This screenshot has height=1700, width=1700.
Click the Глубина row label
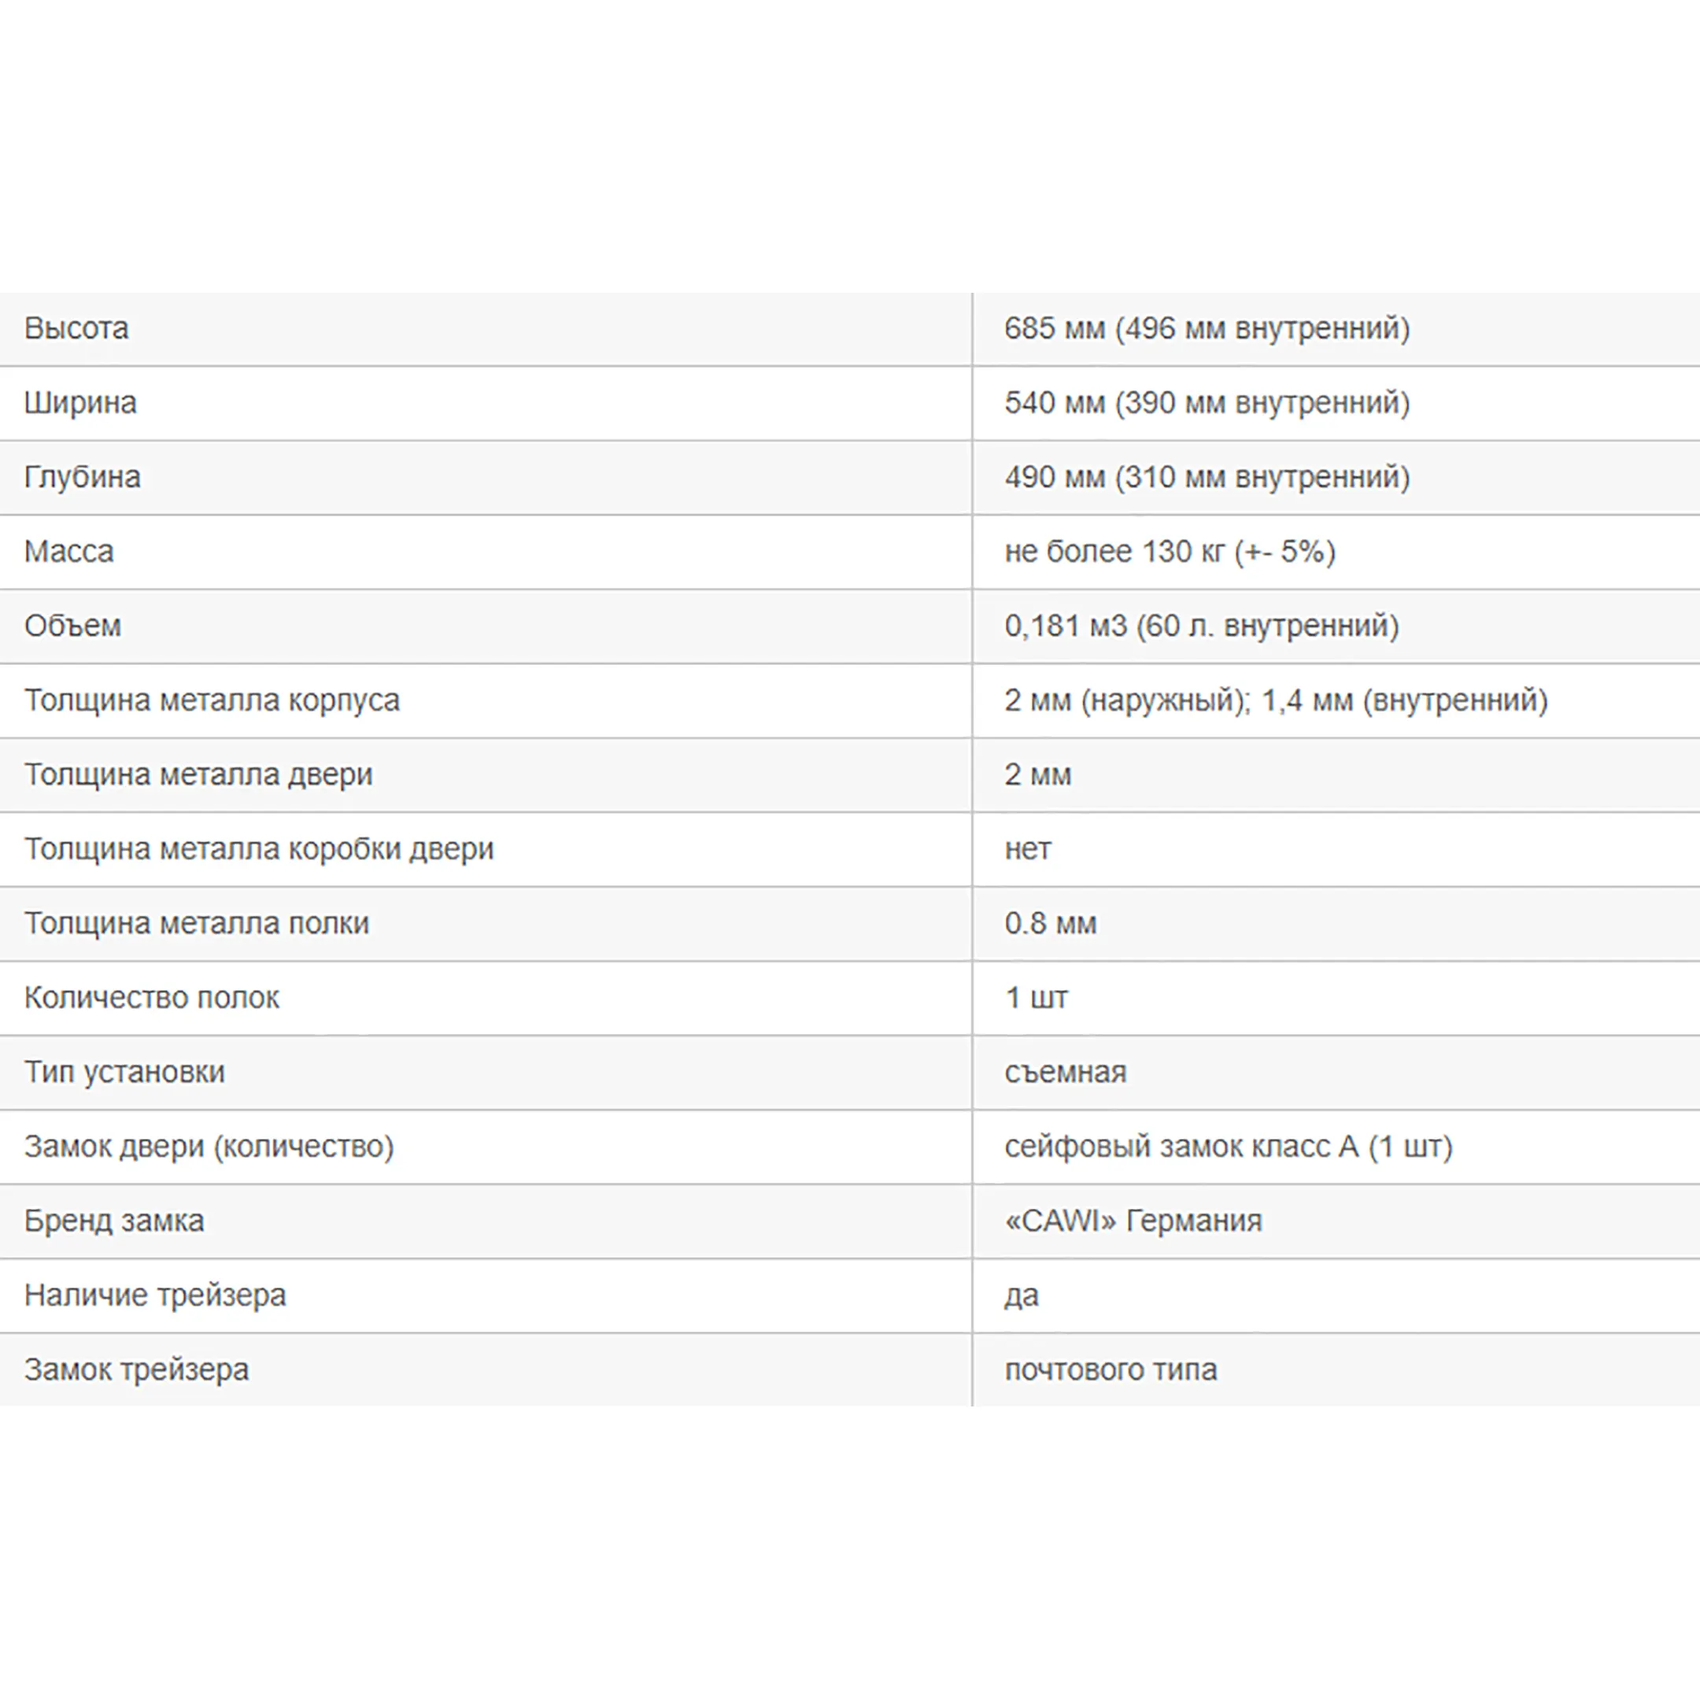click(82, 477)
